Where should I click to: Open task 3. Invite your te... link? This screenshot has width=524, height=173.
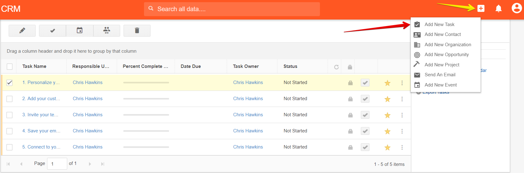pyautogui.click(x=40, y=115)
